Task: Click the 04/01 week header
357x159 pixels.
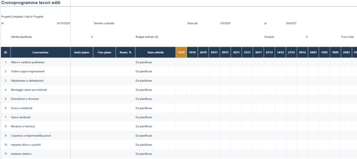Action: tap(313, 52)
